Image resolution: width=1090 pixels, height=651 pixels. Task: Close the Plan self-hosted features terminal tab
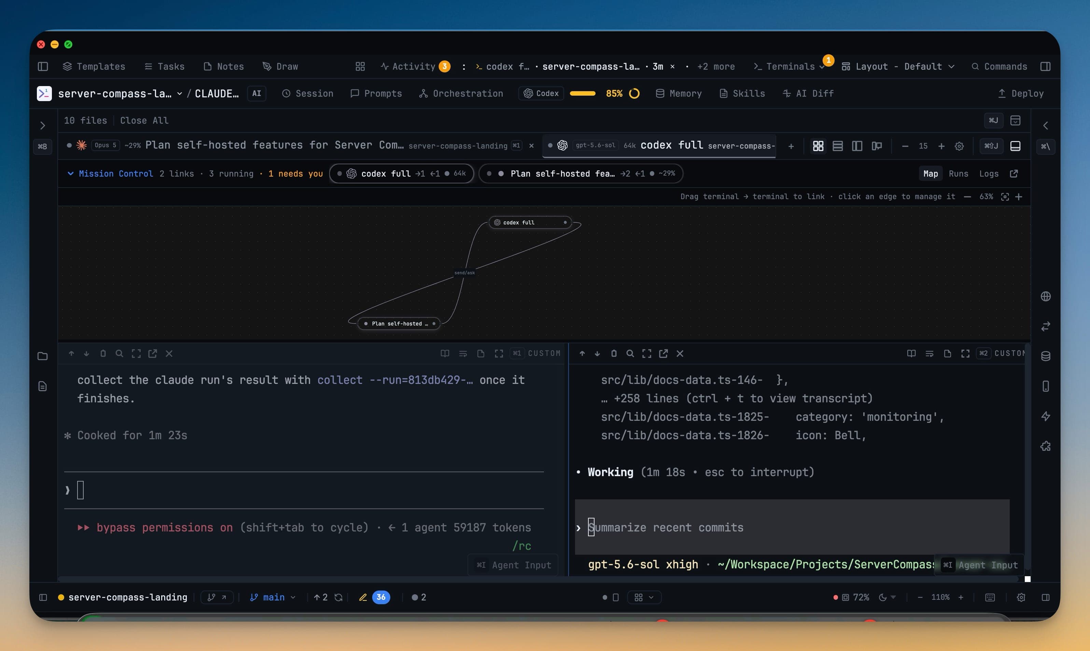point(531,146)
